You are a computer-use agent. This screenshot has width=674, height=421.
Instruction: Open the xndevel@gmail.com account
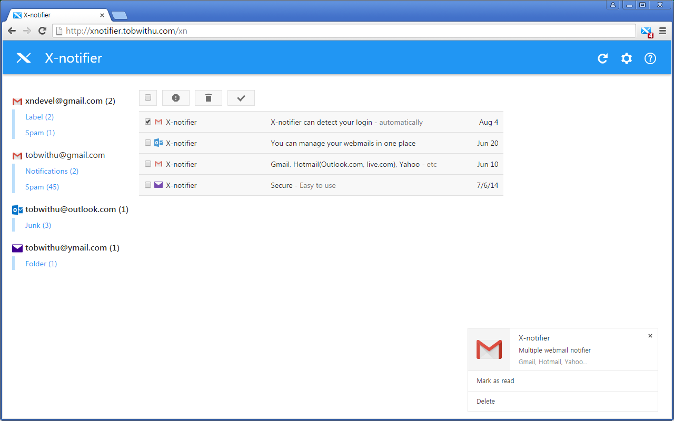point(70,101)
